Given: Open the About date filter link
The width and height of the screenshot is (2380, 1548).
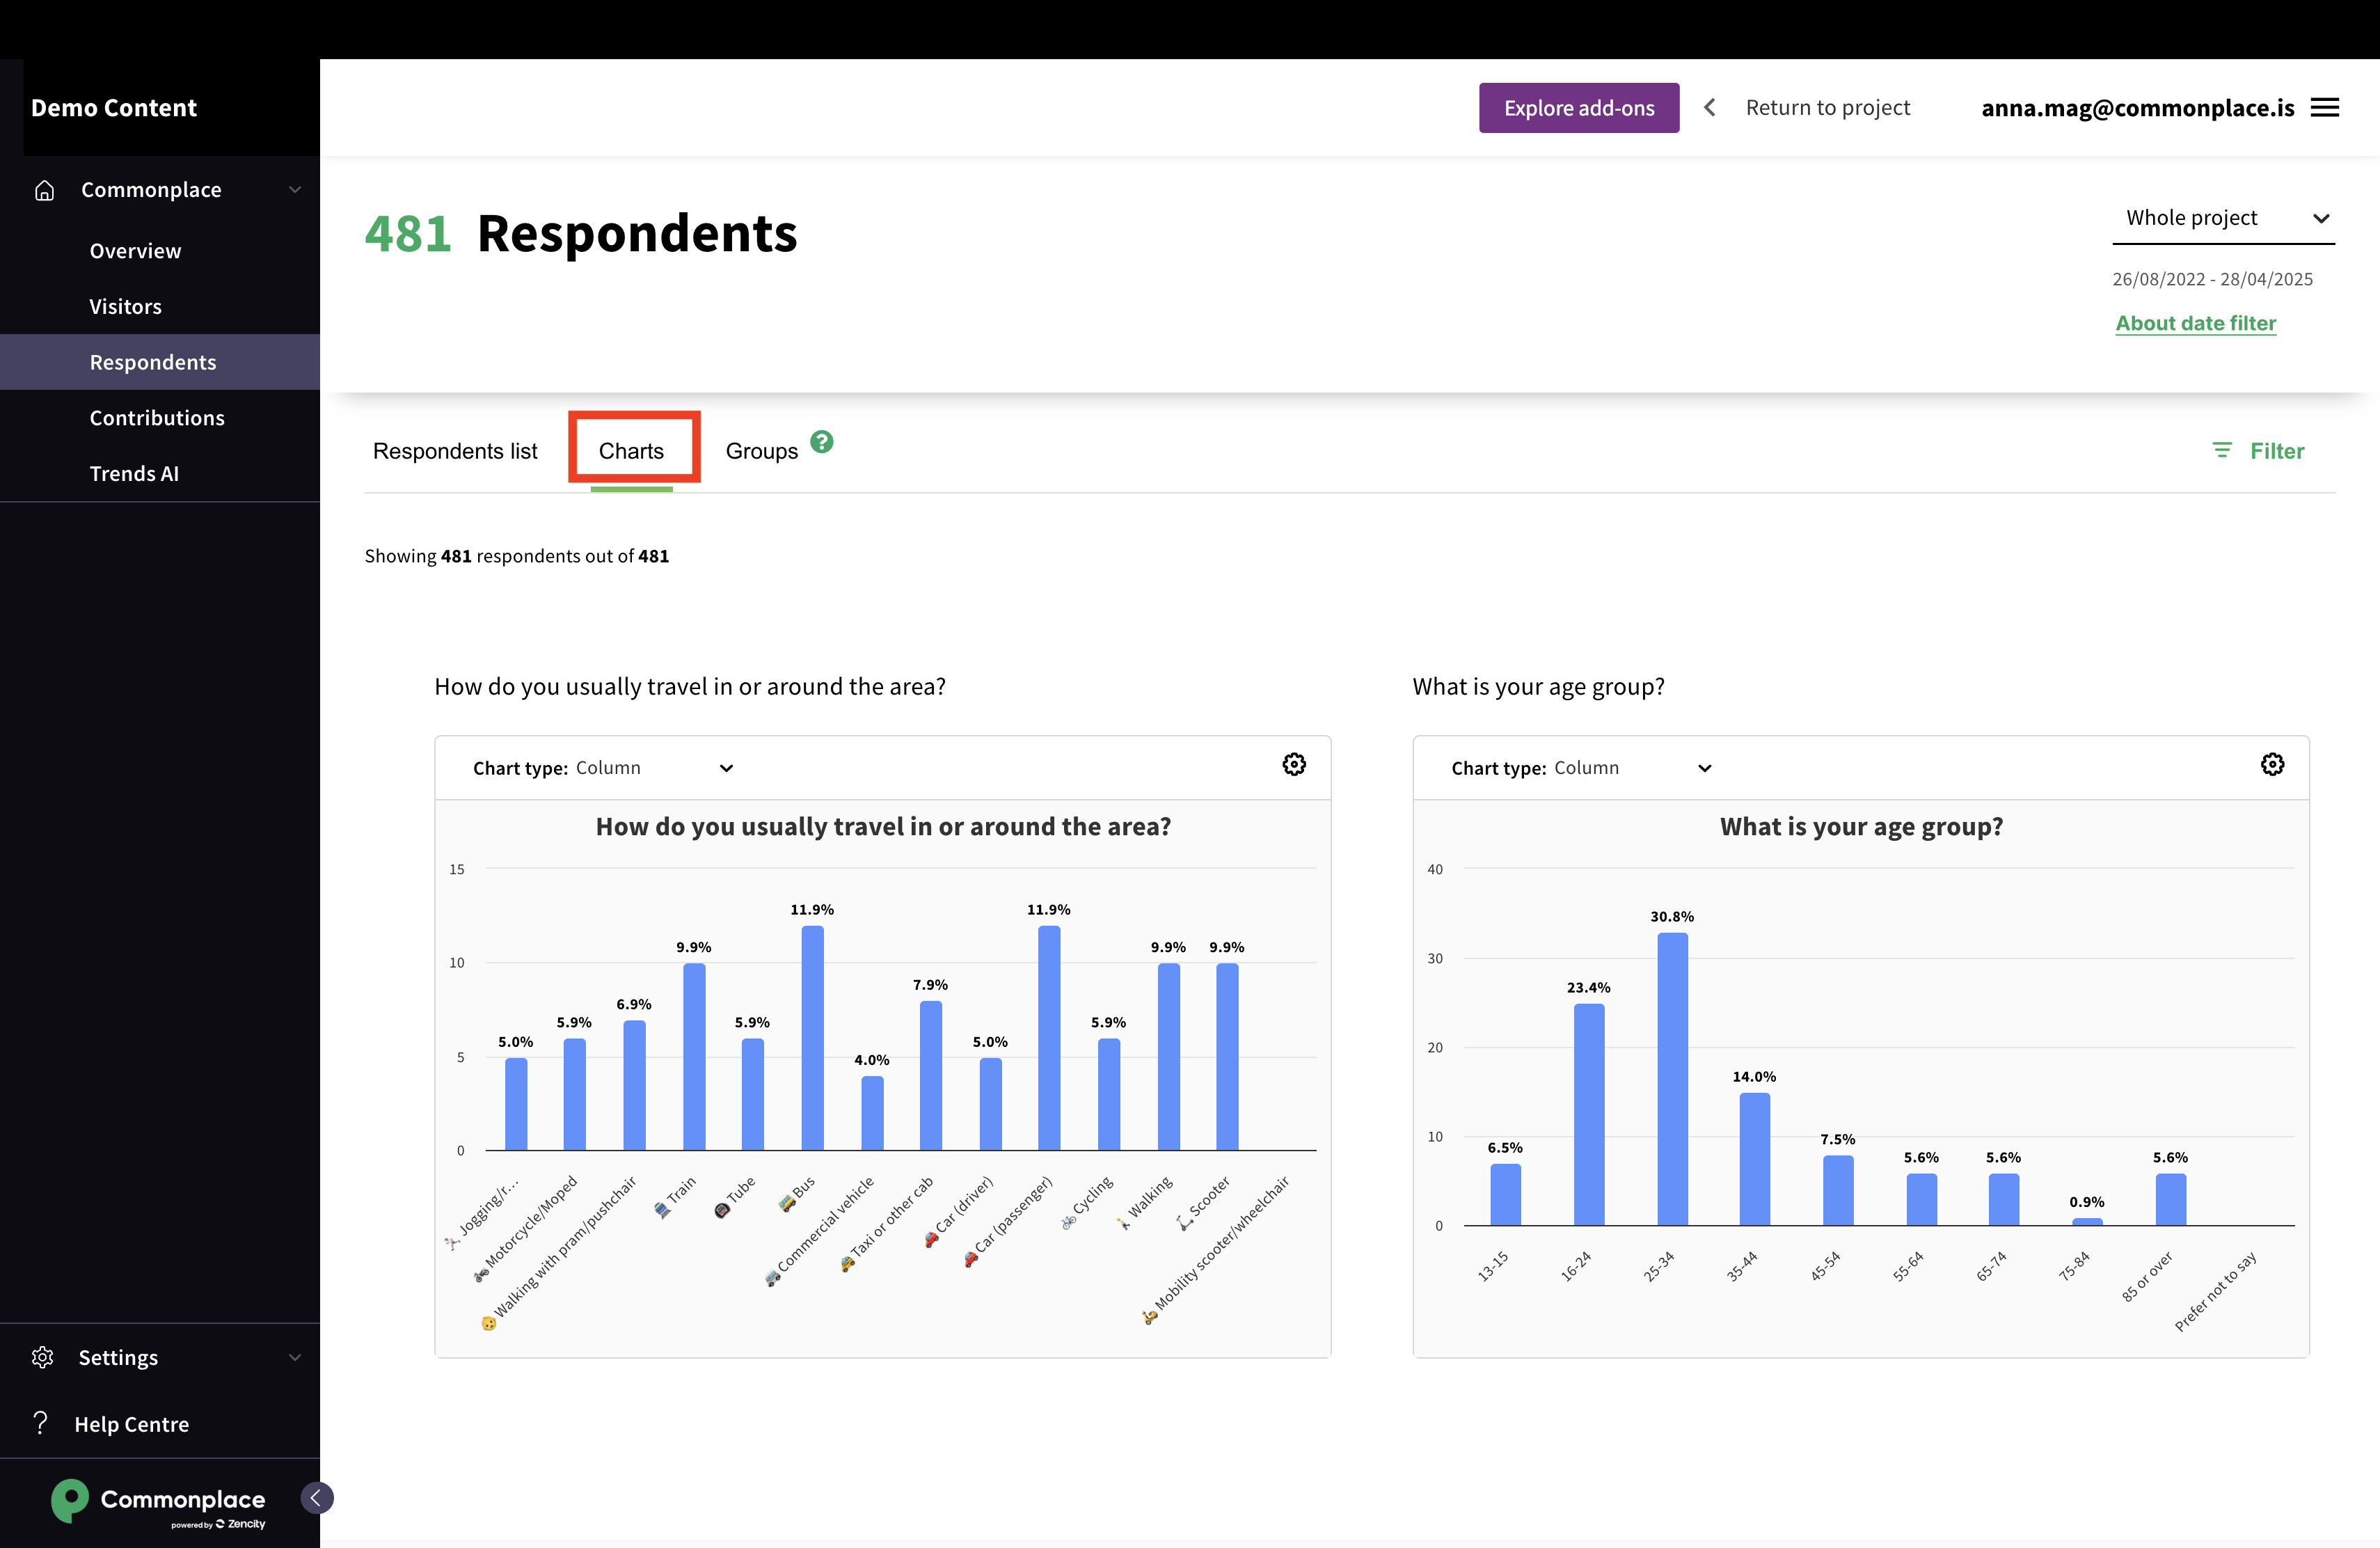Looking at the screenshot, I should coord(2195,323).
